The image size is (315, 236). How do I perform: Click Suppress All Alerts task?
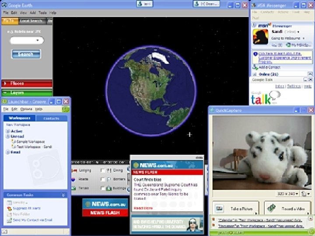click(27, 208)
